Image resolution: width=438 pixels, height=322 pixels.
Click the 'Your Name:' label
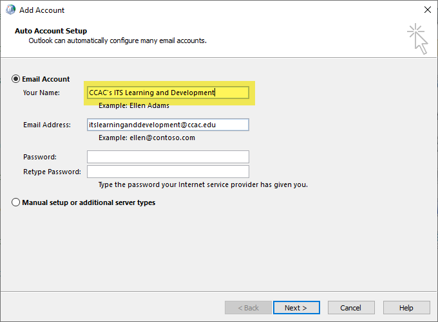pyautogui.click(x=41, y=93)
